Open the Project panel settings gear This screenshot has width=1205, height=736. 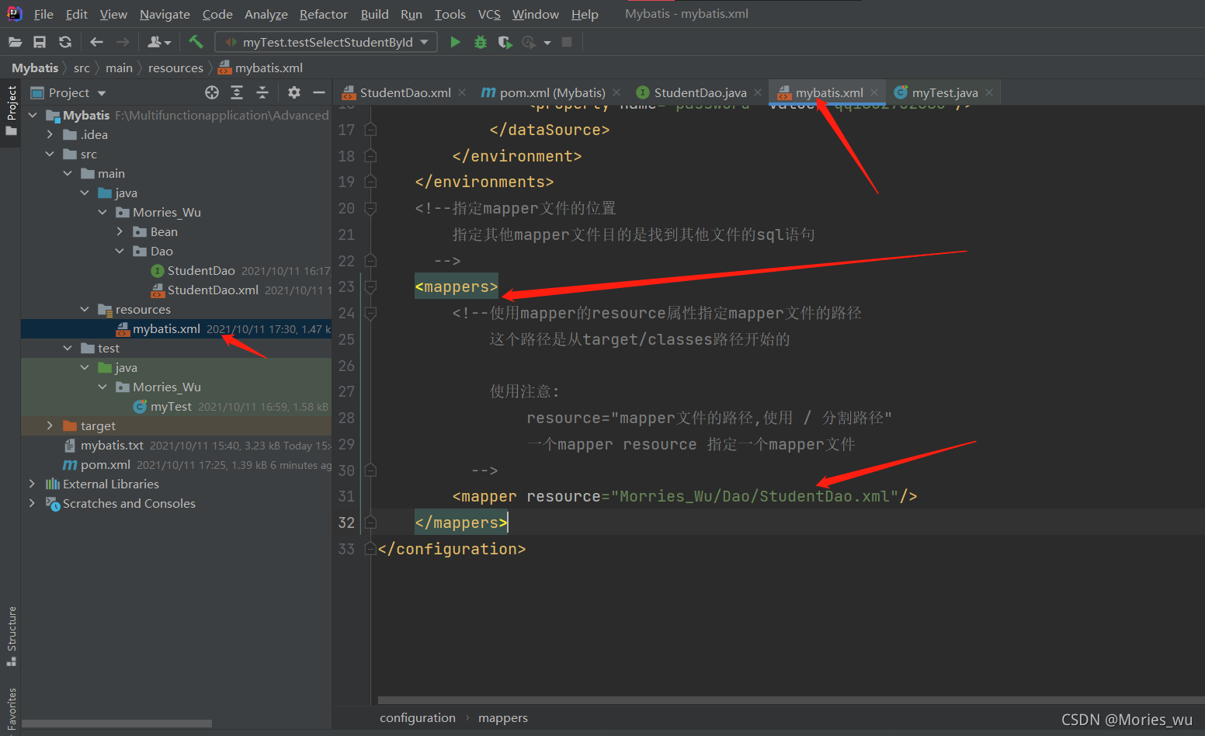tap(293, 92)
